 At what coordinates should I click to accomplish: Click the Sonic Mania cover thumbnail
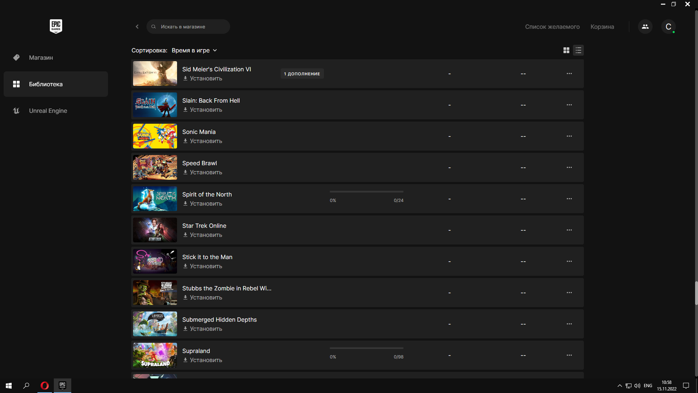[x=155, y=136]
